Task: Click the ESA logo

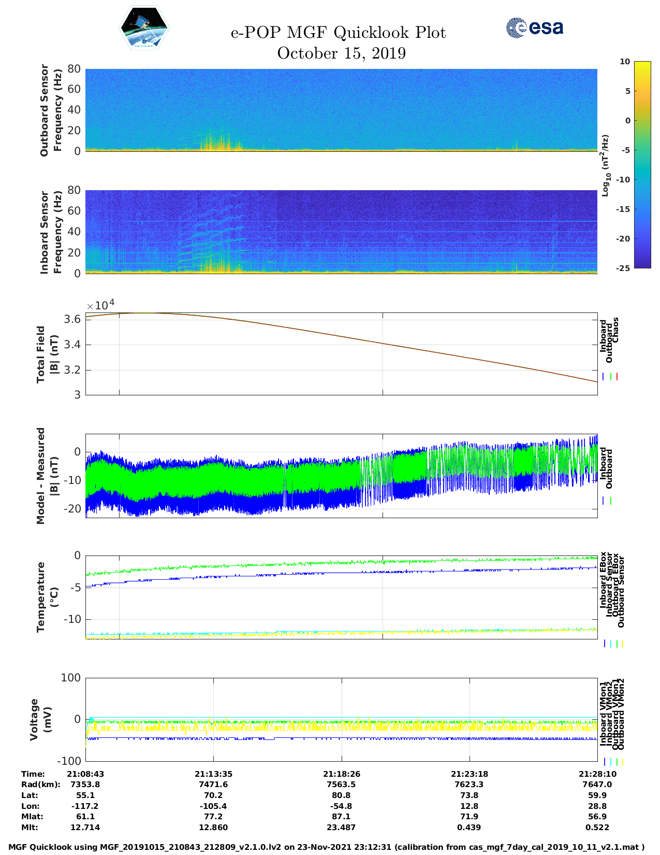Action: click(534, 27)
